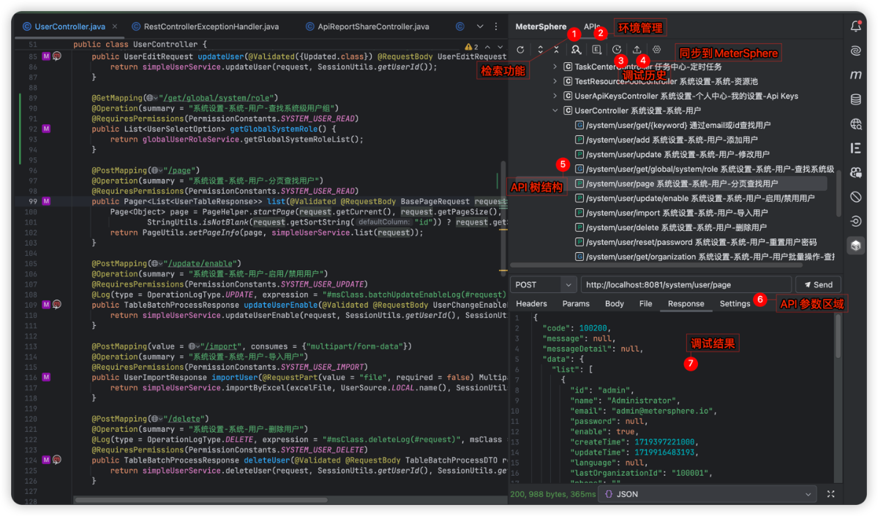Screen dimensions: 878x516
Task: Switch to the Headers tab
Action: (x=531, y=303)
